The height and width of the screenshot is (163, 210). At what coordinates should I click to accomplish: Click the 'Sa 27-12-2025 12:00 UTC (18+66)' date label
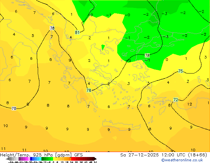tap(164, 155)
